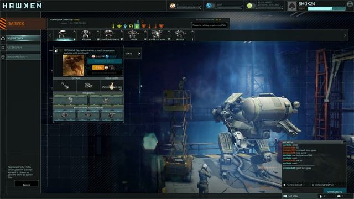This screenshot has width=354, height=199.
Task: Click the test drive fuel icon
Action: tap(56, 50)
